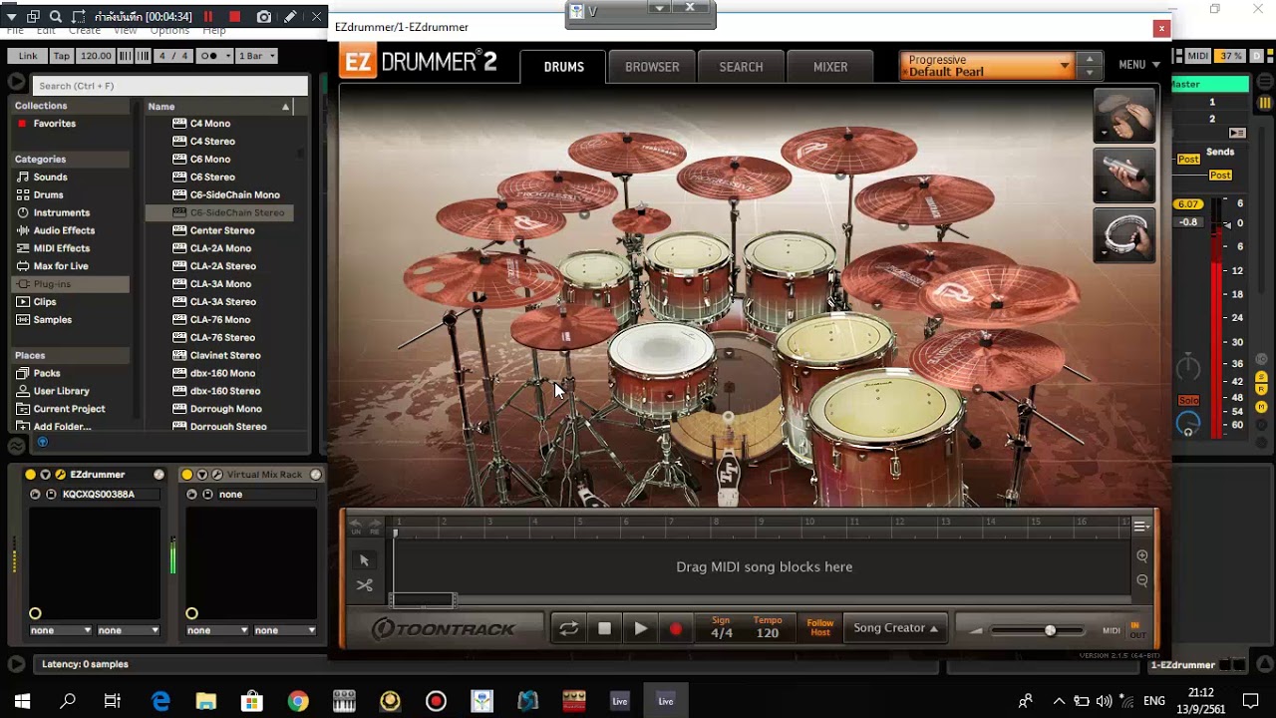Zoom in the EZdrummer song track
Screen dimensions: 1276x718
[1142, 556]
